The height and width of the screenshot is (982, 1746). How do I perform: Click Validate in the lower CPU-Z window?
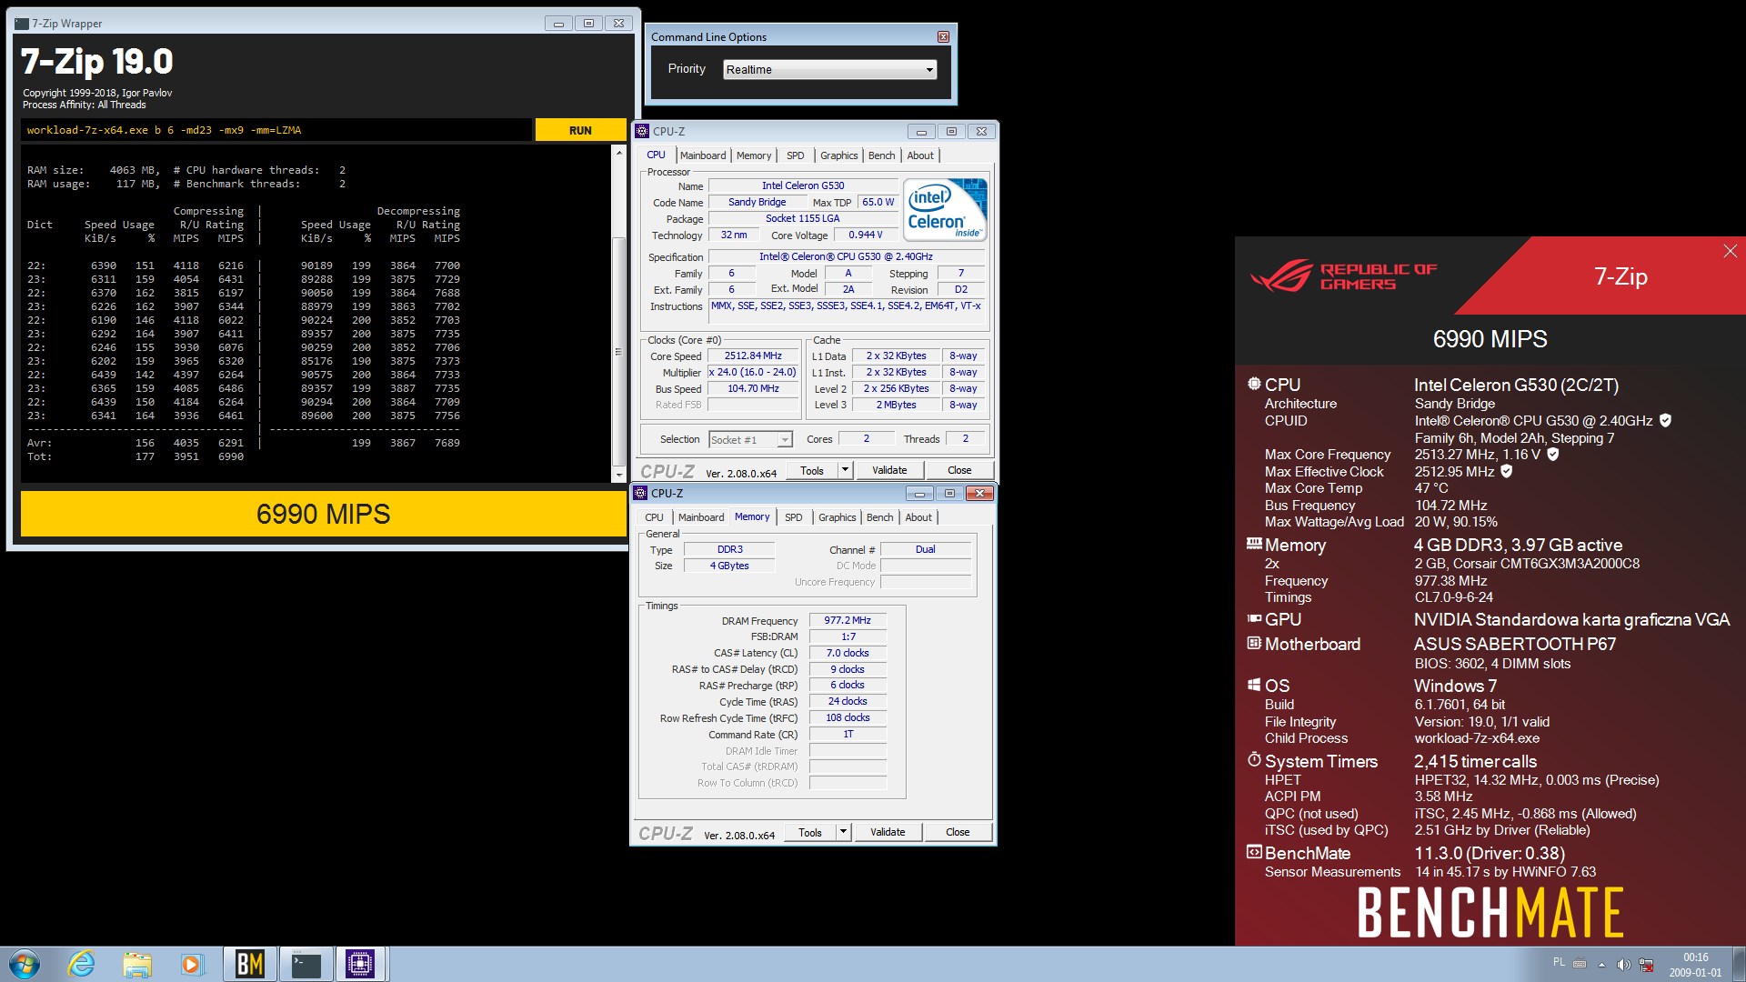(x=888, y=832)
